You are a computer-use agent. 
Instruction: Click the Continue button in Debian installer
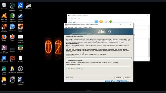click(128, 78)
